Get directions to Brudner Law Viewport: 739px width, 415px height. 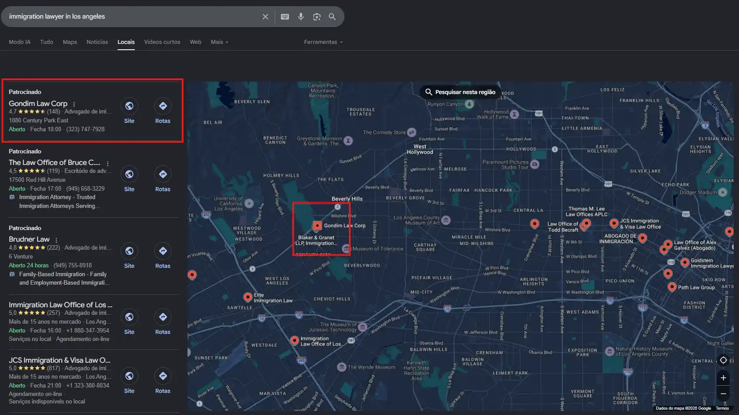click(163, 256)
